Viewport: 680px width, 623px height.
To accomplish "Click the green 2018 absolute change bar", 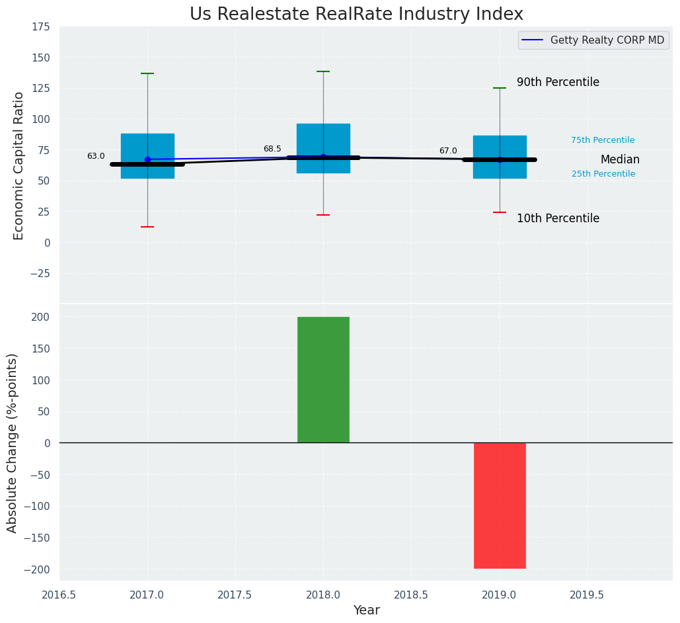I will (x=323, y=380).
